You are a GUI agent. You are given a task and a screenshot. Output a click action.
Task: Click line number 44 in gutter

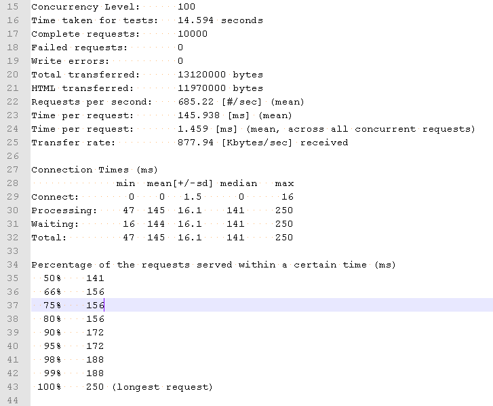point(13,400)
